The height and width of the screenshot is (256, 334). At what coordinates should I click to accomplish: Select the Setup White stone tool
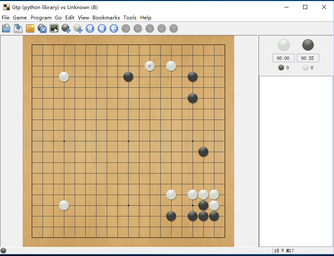[78, 28]
